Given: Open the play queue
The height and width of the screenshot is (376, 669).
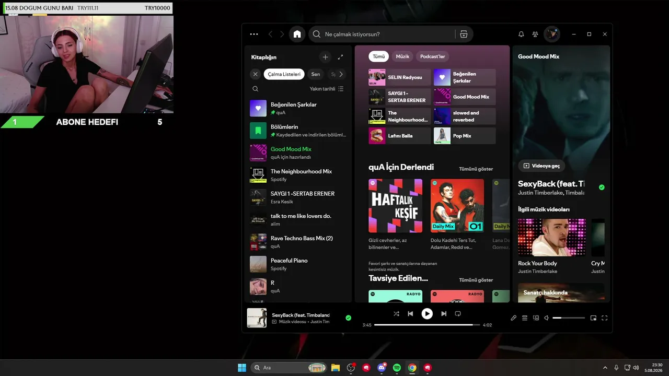Looking at the screenshot, I should point(525,318).
